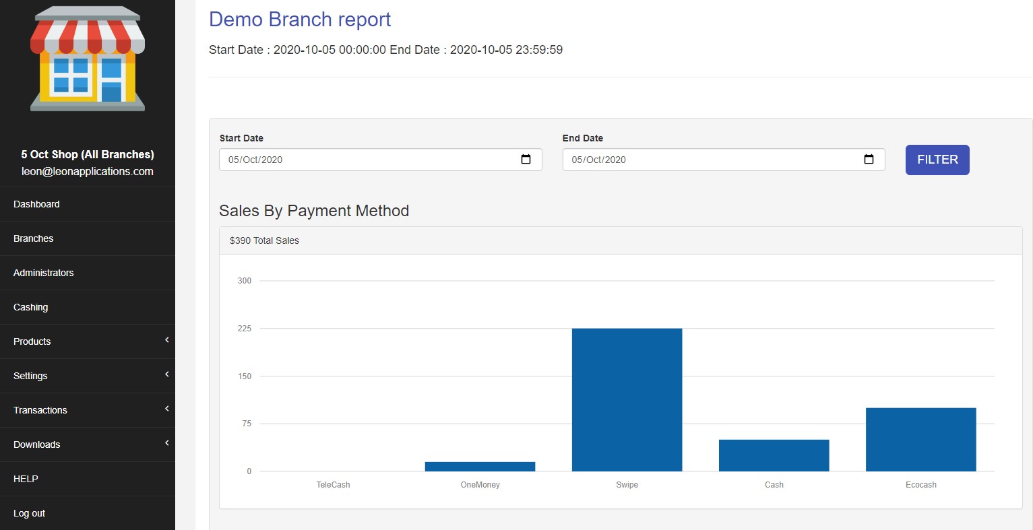The height and width of the screenshot is (530, 1033).
Task: Click the Ecocash bar in chart
Action: (x=920, y=440)
